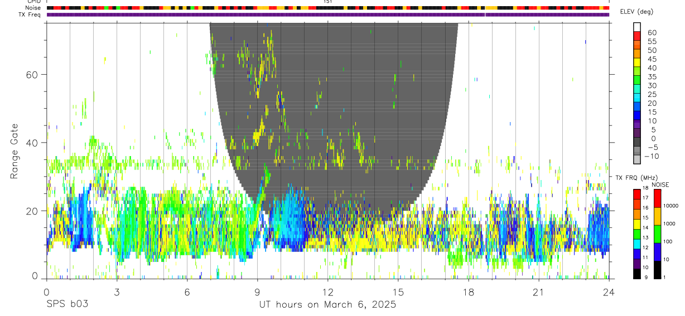Screen dimensions: 685x316
Task: Click the x-axis tick label 3
Action: [117, 292]
